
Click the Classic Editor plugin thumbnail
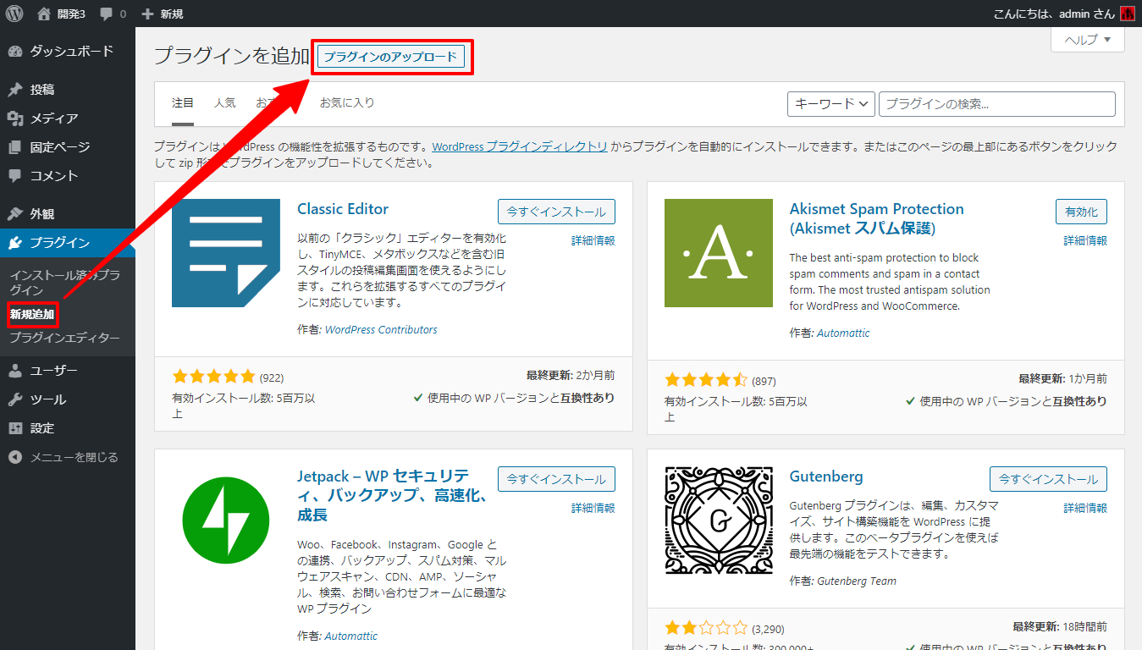[x=226, y=253]
